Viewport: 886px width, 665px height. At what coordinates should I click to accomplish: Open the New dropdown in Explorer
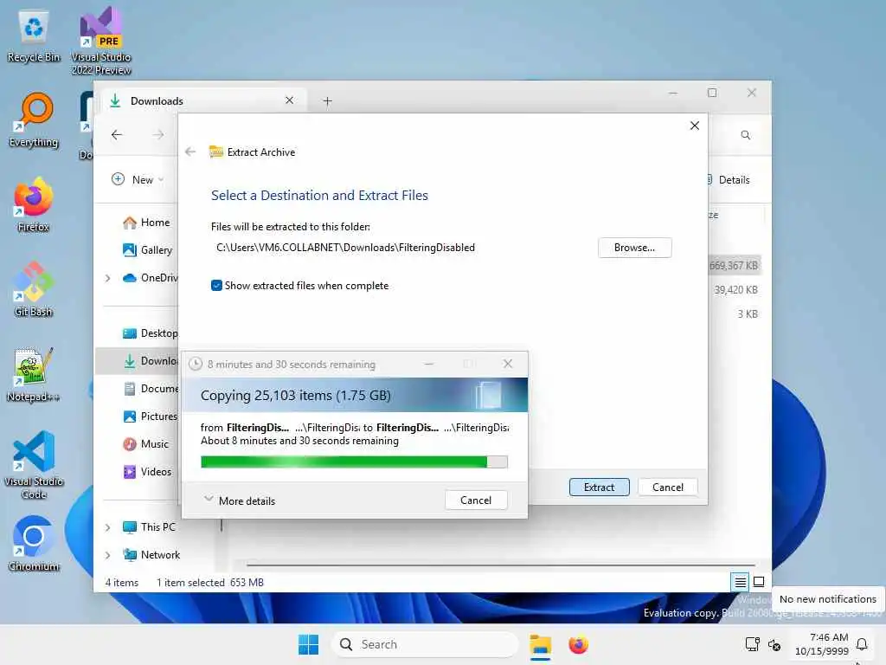[138, 179]
